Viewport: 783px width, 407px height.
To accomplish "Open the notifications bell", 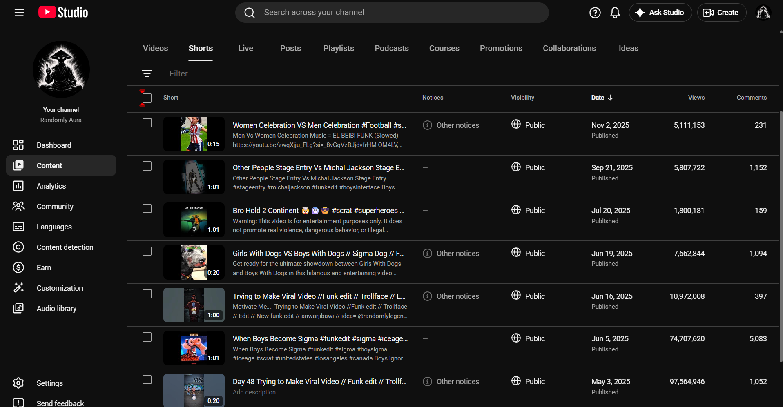I will pyautogui.click(x=615, y=13).
